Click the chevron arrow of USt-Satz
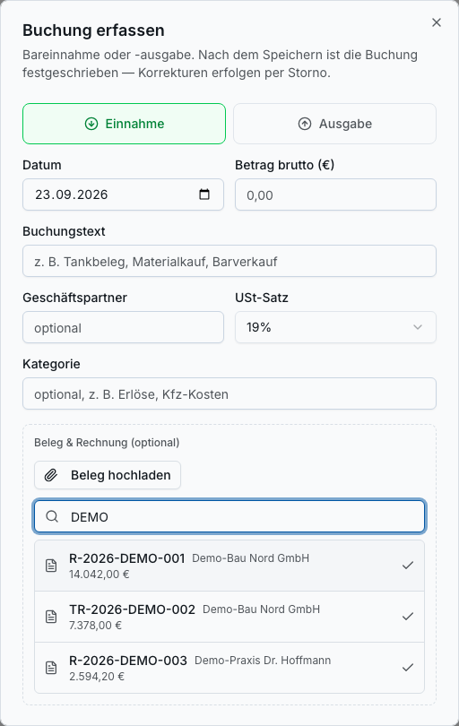This screenshot has width=459, height=726. click(x=418, y=327)
